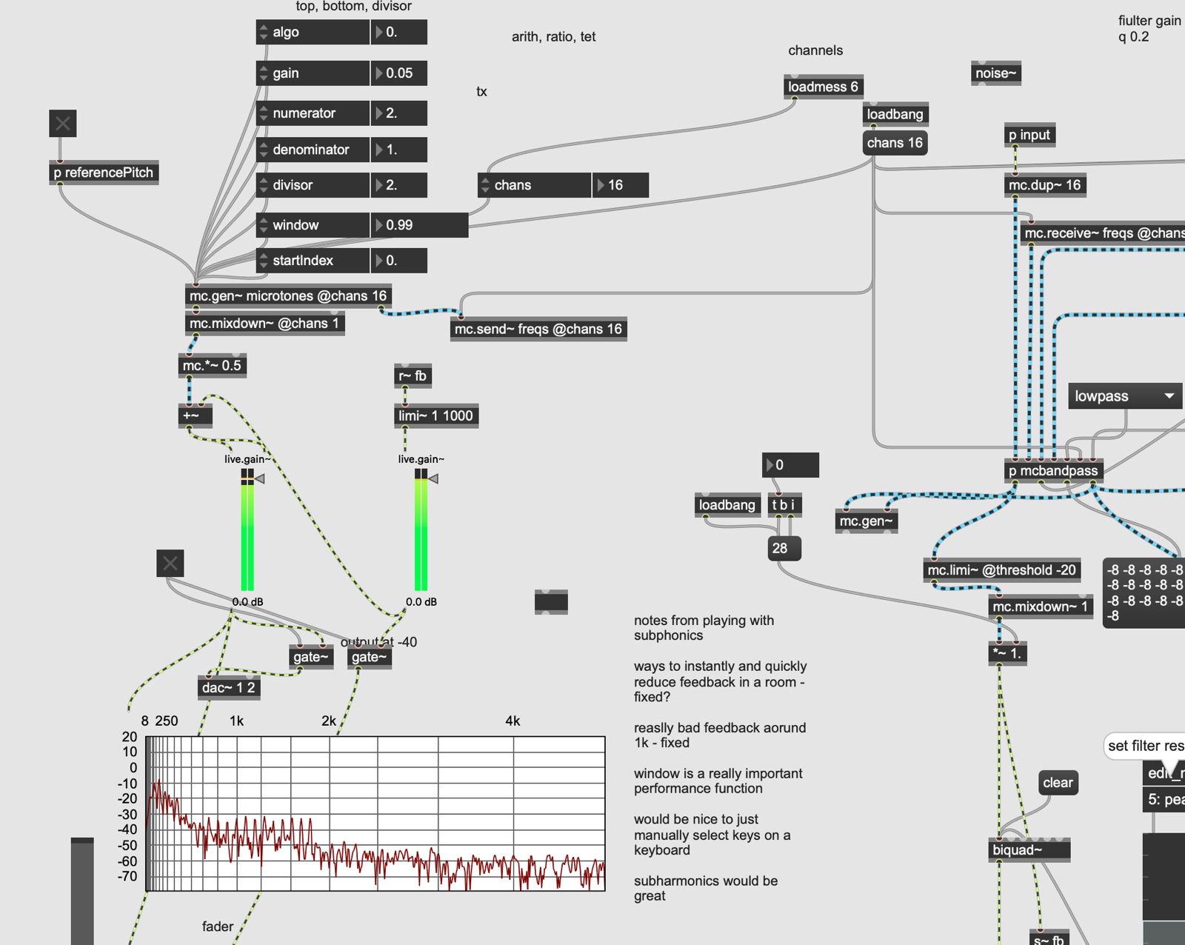This screenshot has width=1185, height=945.
Task: Select the mc.limi~ @threshold -20 object
Action: [1002, 570]
